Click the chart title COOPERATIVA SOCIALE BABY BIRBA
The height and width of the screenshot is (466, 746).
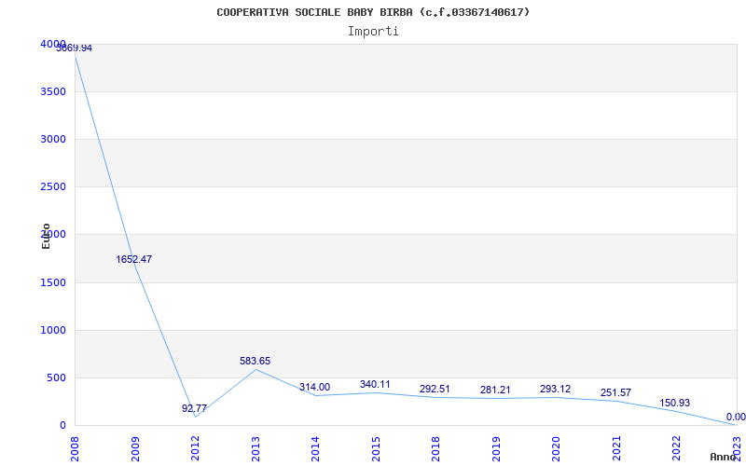[x=373, y=12]
